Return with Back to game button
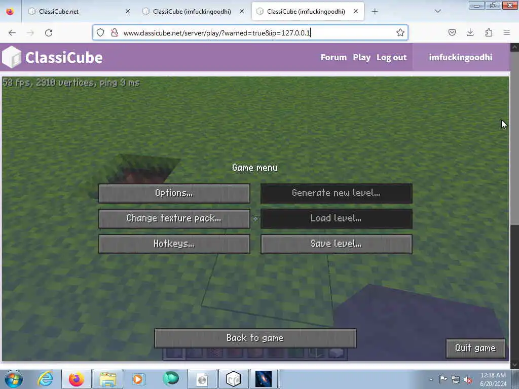Image resolution: width=519 pixels, height=389 pixels. [x=255, y=338]
